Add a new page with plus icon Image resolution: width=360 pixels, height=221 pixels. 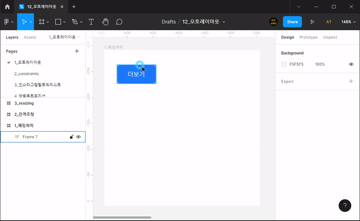[77, 51]
